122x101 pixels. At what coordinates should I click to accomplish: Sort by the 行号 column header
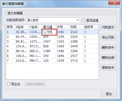(x=63, y=27)
